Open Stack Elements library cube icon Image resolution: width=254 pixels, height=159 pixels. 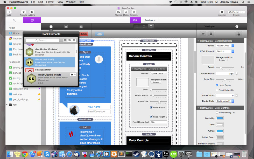(51, 26)
